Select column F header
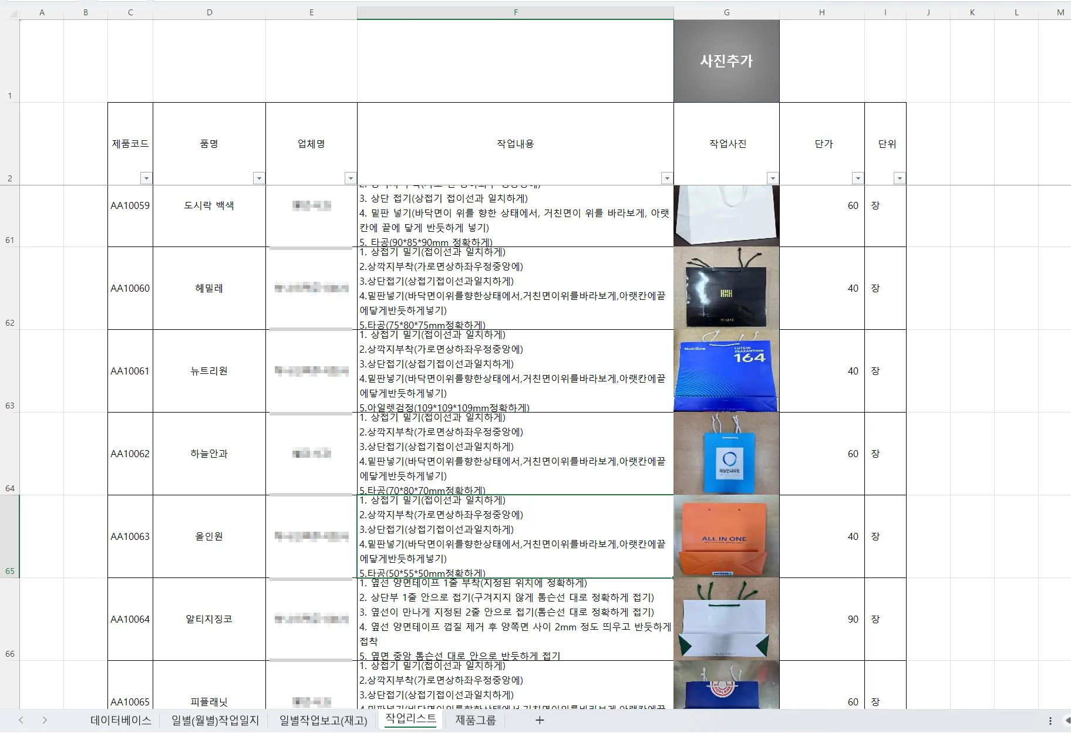Image resolution: width=1071 pixels, height=733 pixels. (x=516, y=12)
